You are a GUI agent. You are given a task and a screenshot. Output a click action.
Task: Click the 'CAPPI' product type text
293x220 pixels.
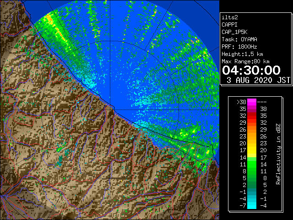(x=229, y=25)
